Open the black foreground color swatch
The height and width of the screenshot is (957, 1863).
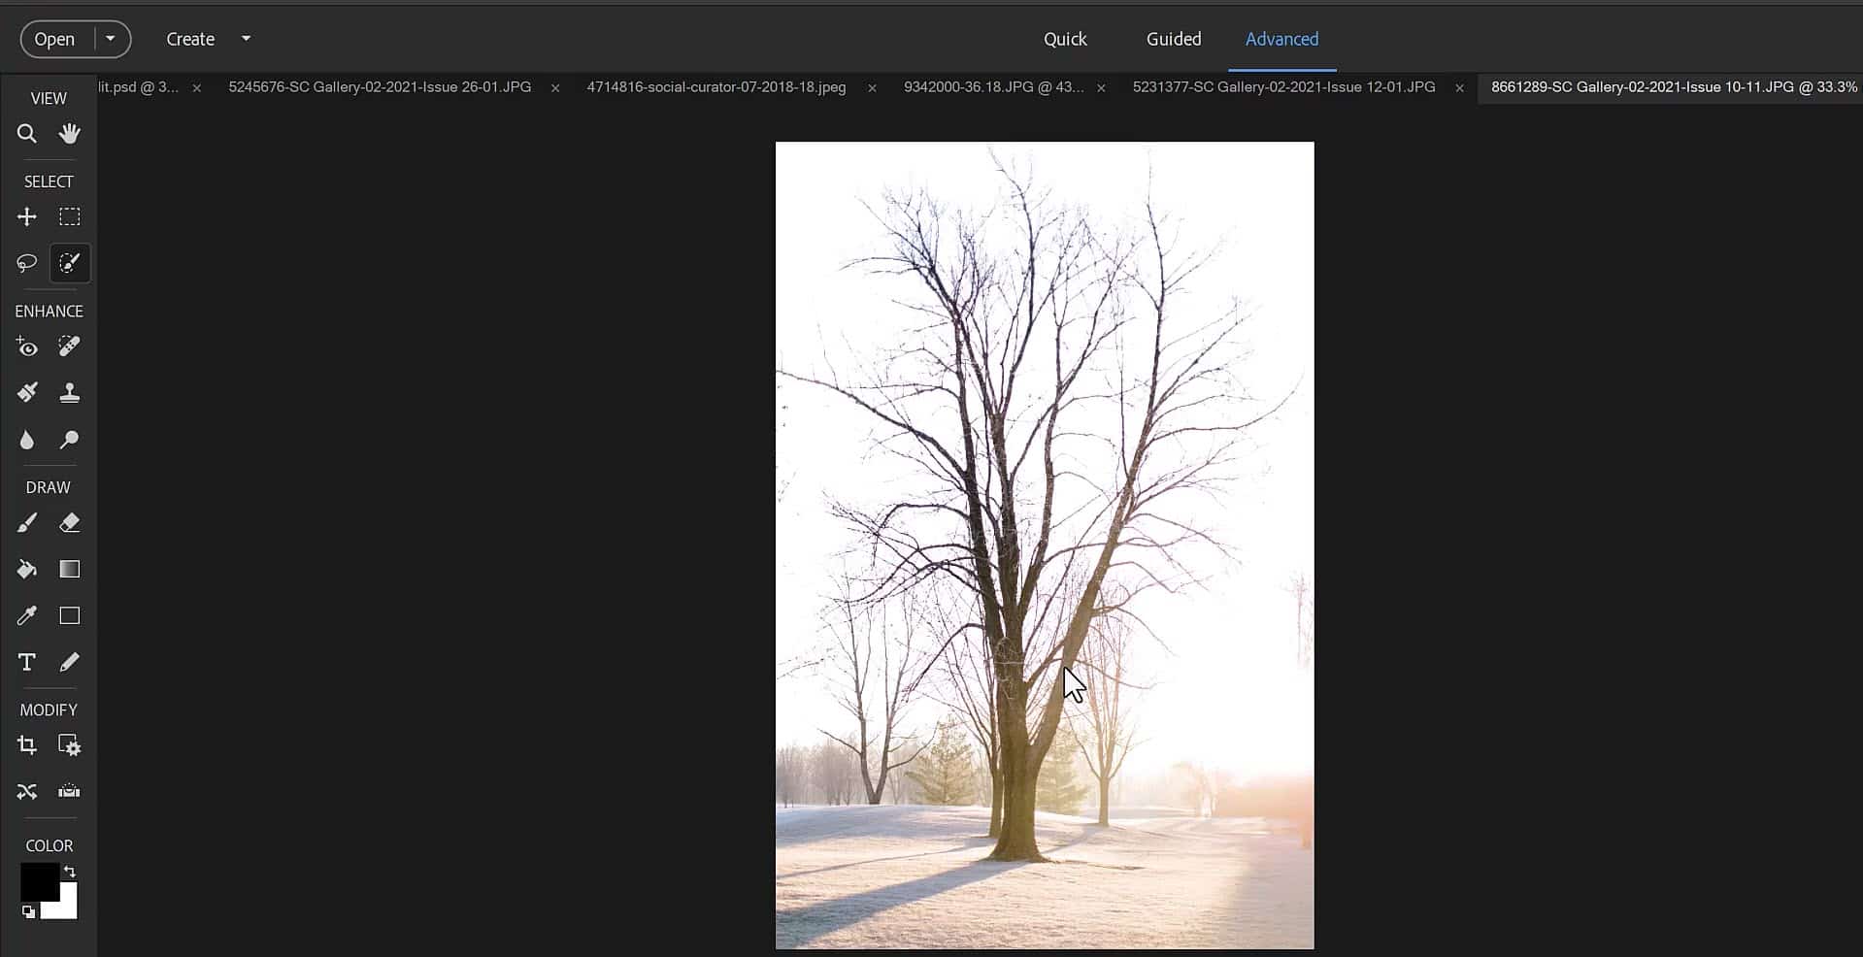[x=37, y=879]
